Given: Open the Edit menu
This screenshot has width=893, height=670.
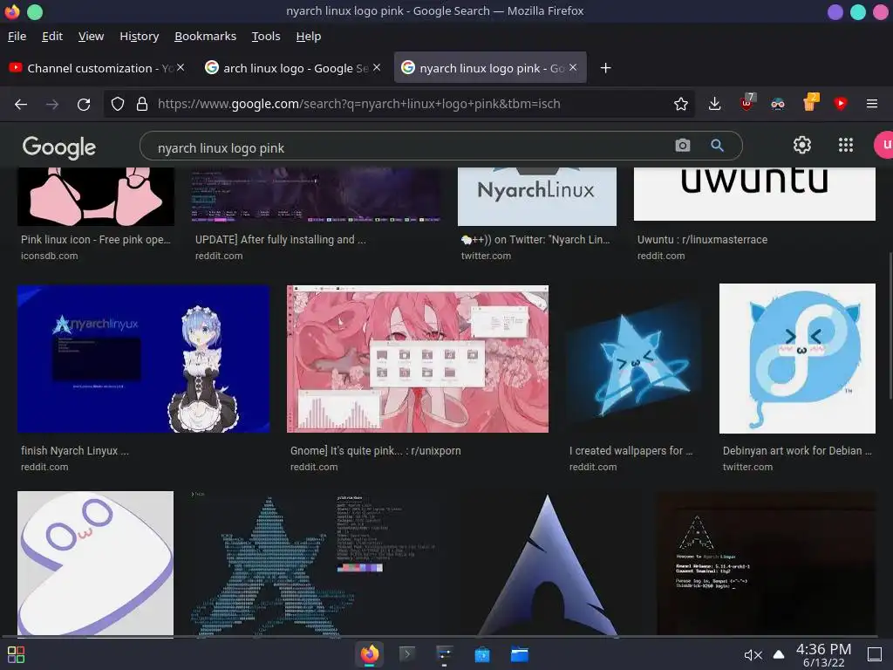Looking at the screenshot, I should 52,37.
